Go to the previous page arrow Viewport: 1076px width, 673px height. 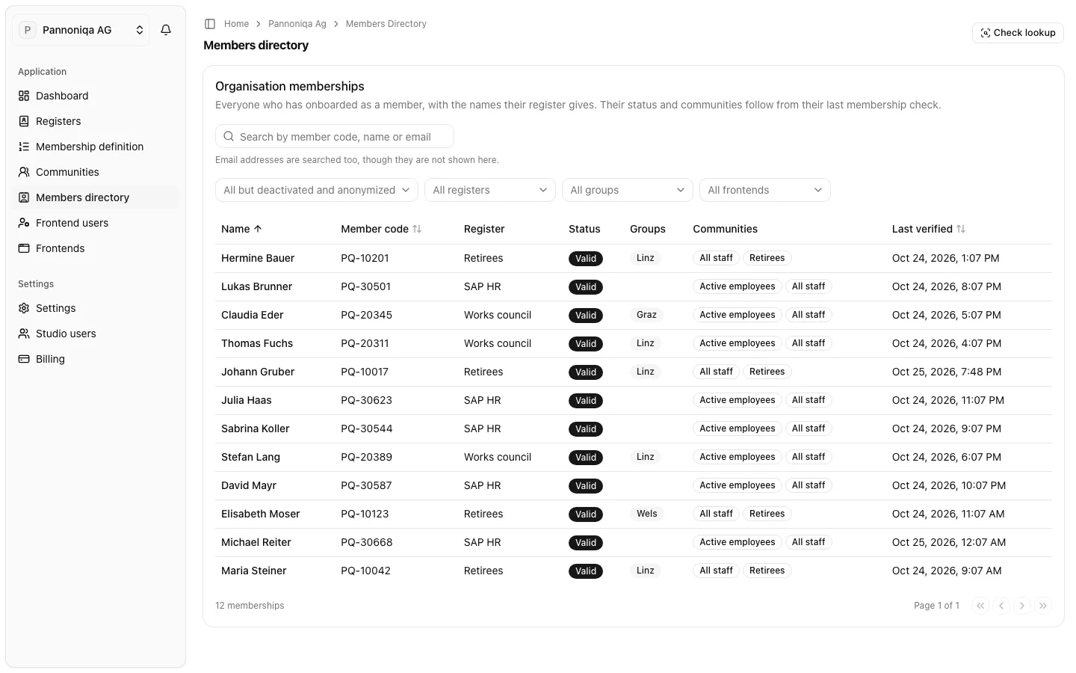click(1001, 606)
